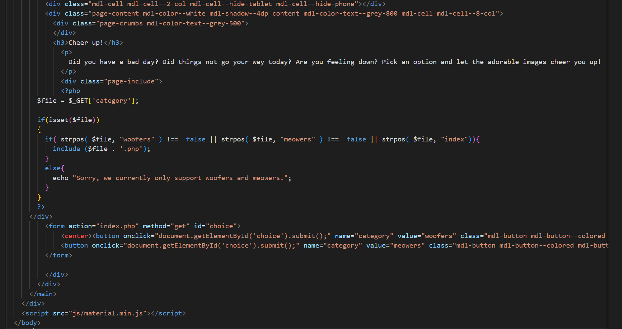Screen dimensions: 622x329
Task: Click the $_GET['category'] expression
Action: pos(103,101)
